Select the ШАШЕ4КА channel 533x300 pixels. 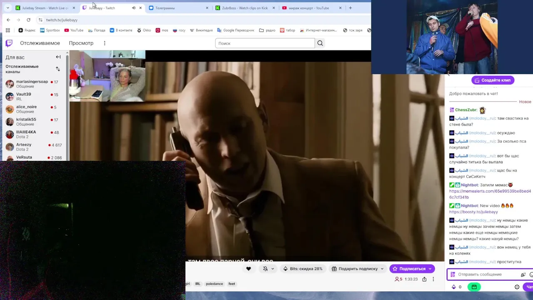click(35, 134)
